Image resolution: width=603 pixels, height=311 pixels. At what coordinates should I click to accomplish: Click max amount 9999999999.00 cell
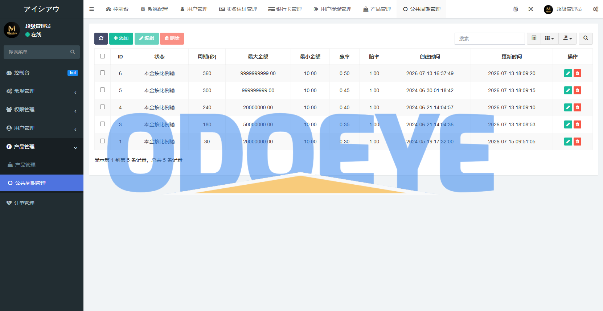[x=258, y=73]
